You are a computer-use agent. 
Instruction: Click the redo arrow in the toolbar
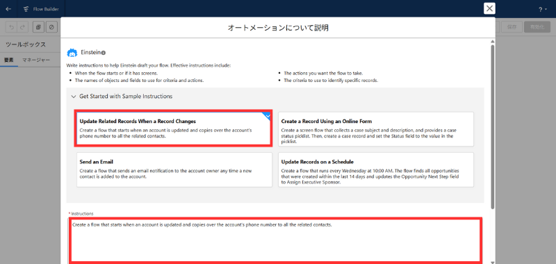point(22,27)
